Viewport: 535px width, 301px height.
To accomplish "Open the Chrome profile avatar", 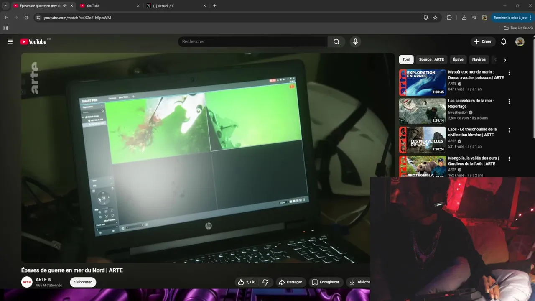I will coord(484,18).
